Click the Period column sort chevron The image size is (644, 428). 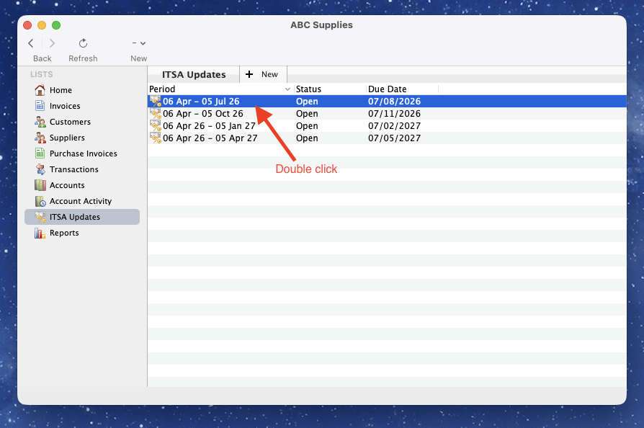coord(287,89)
